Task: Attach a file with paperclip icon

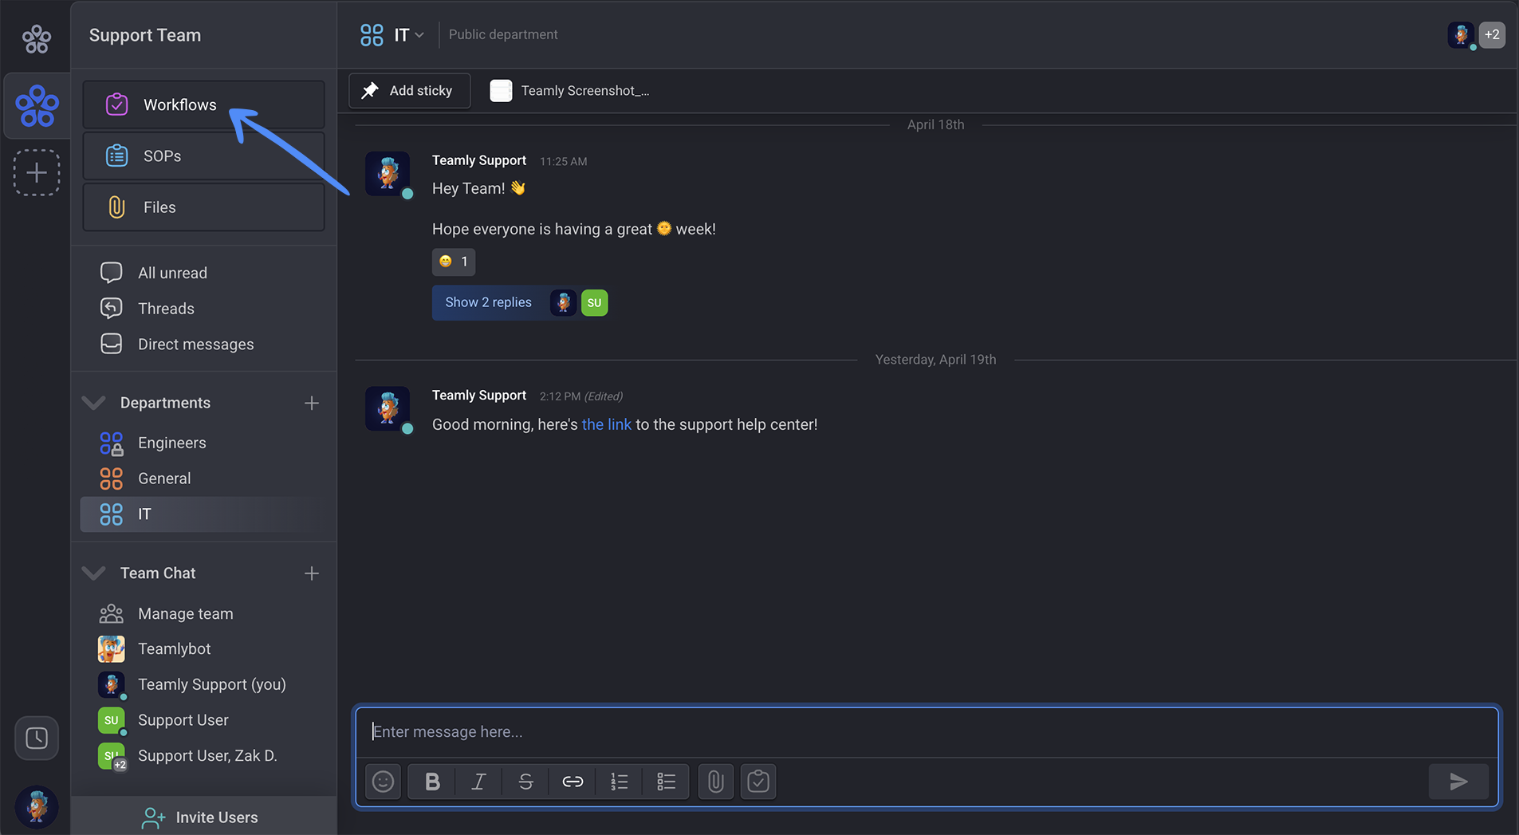Action: 715,782
